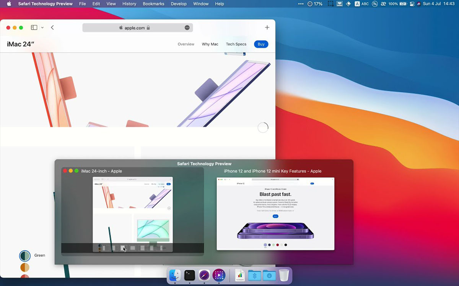Open the Dropbox folder stack in Dock
The height and width of the screenshot is (286, 459).
point(254,275)
